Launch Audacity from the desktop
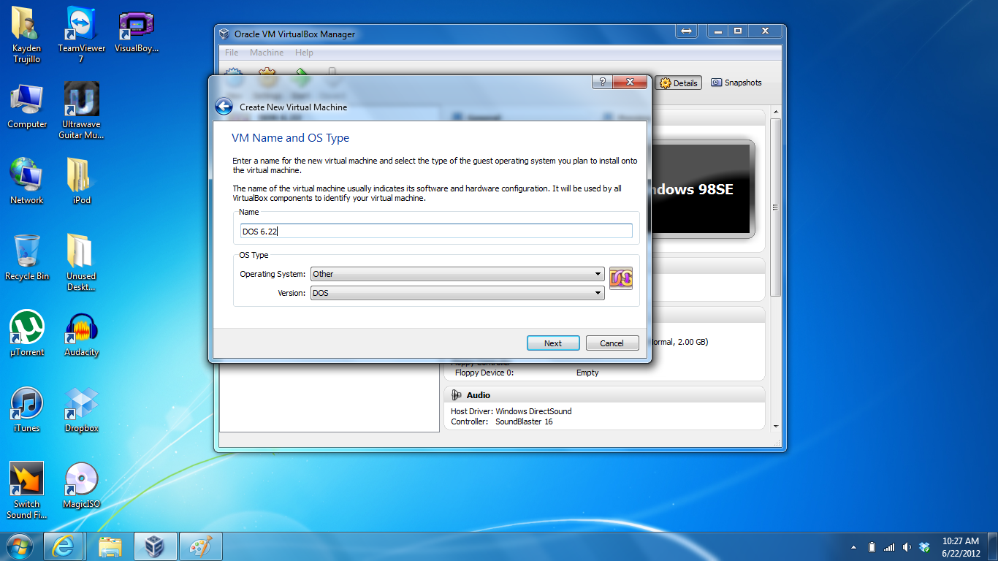Screen dimensions: 998x561 (80, 327)
